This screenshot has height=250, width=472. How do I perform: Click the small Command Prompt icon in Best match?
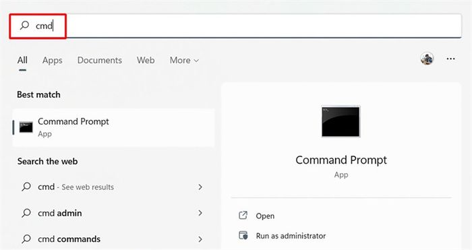26,127
